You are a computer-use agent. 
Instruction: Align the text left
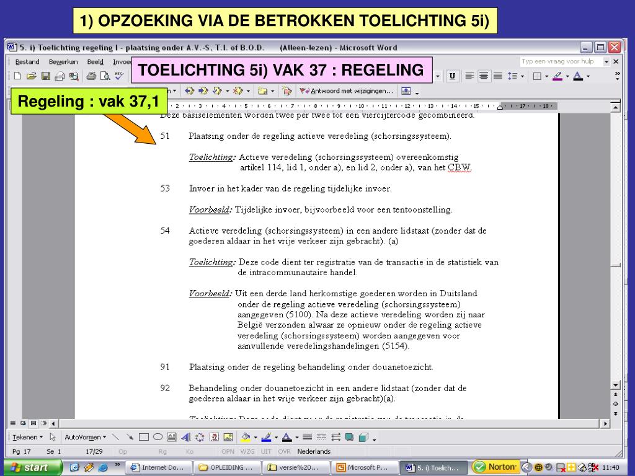(469, 76)
